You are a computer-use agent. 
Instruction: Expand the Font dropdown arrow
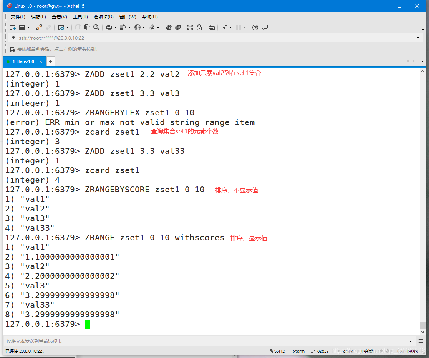point(158,28)
